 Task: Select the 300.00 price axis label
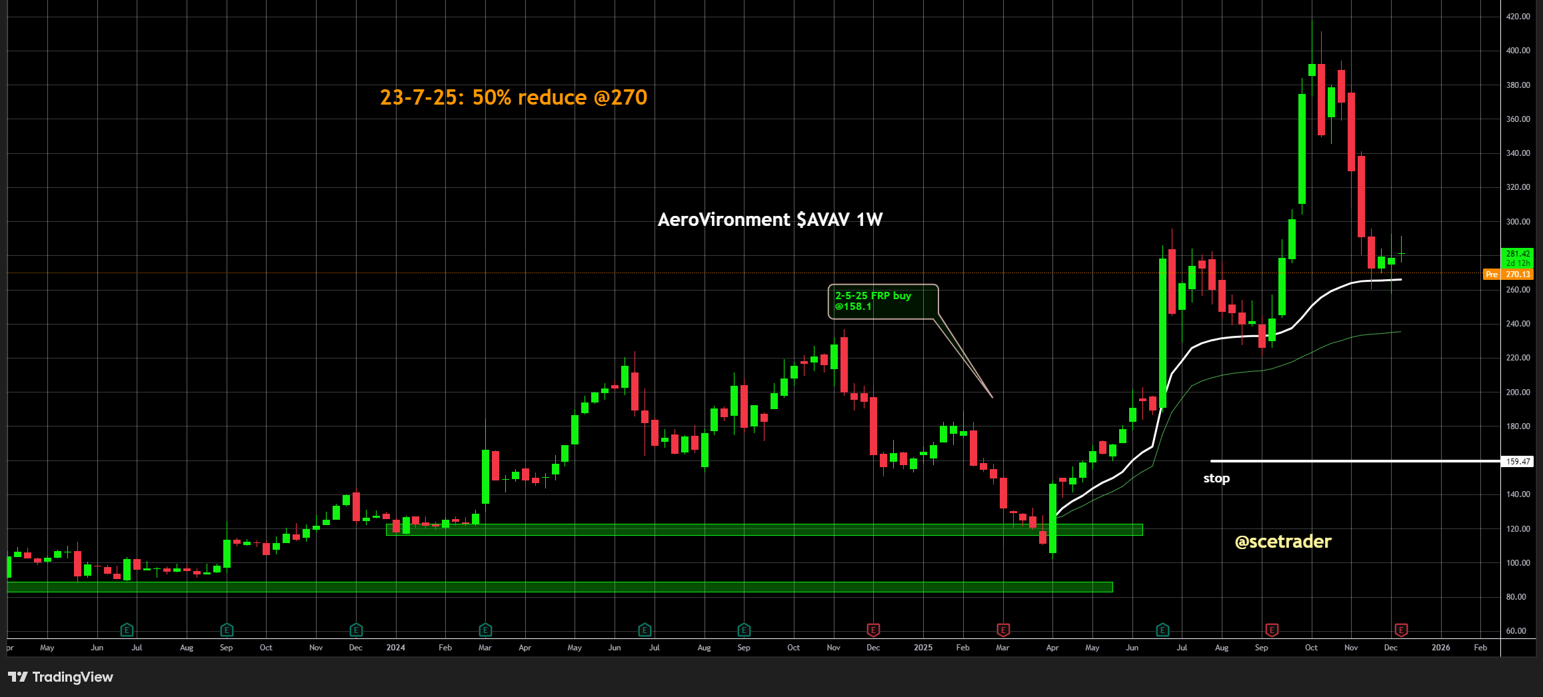[x=1518, y=222]
